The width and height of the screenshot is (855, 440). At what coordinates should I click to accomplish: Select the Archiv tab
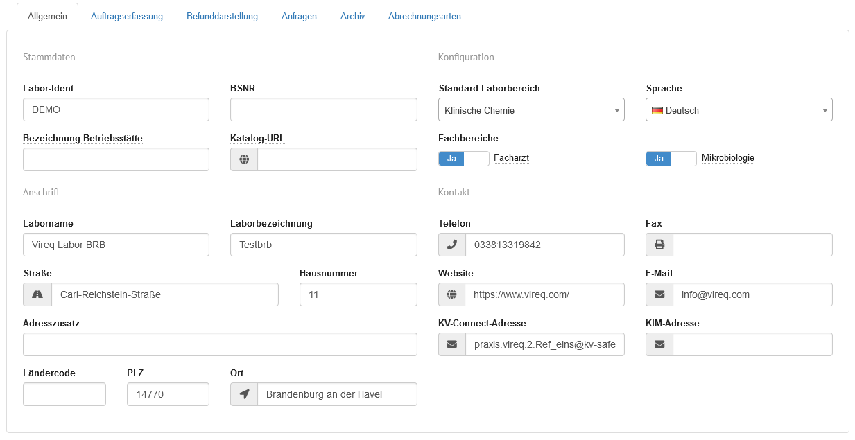click(x=352, y=17)
